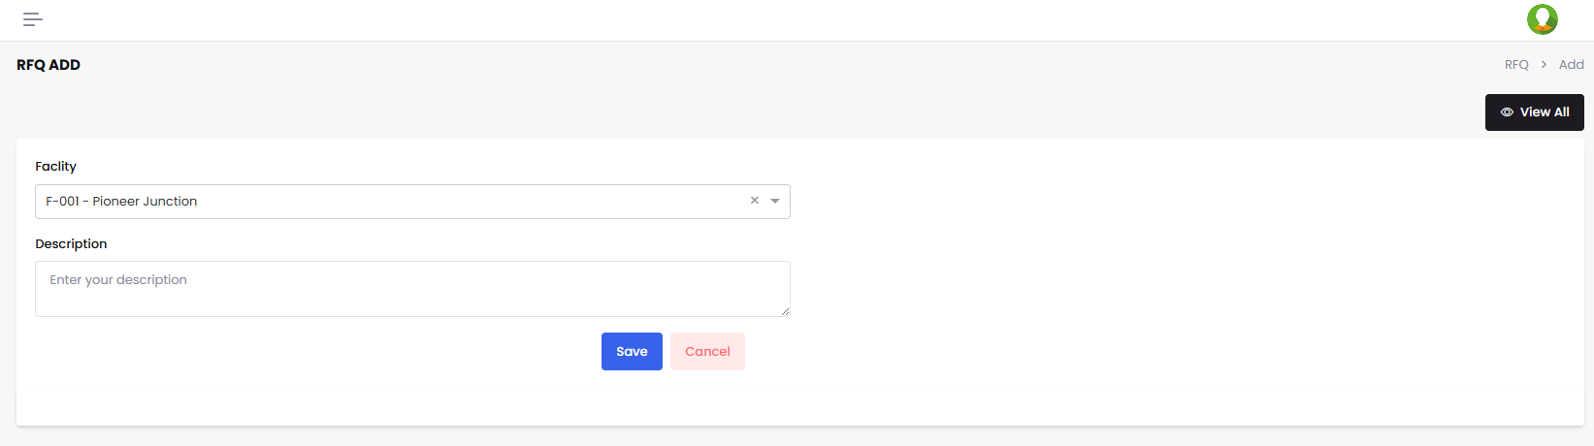Click the Add breadcrumb item
The image size is (1594, 446).
(x=1571, y=65)
